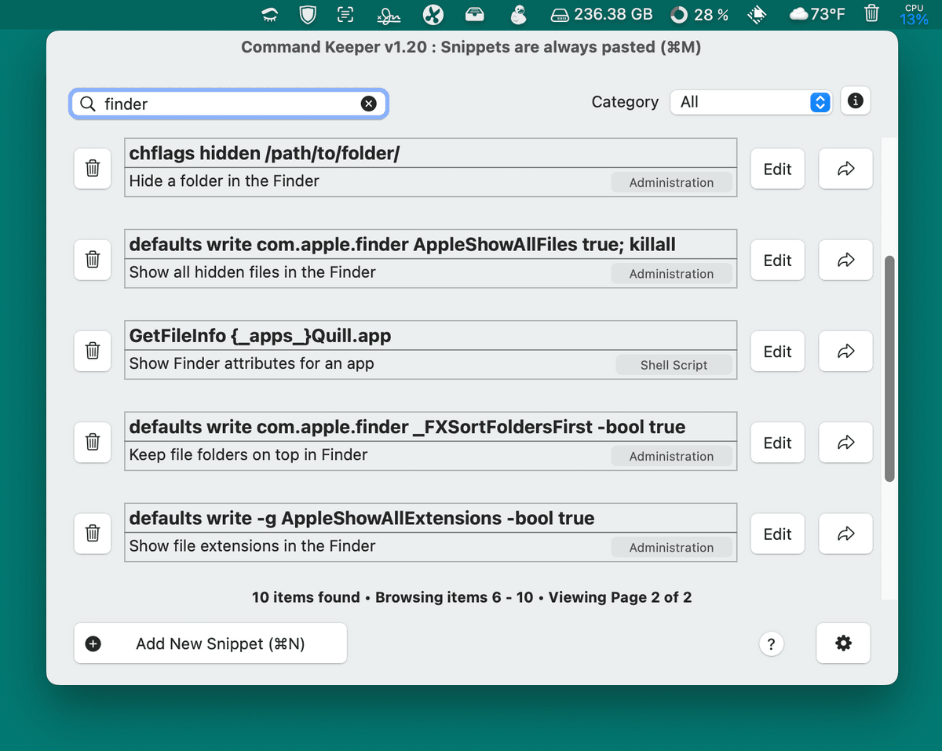Click Add New Snippet button

click(210, 643)
